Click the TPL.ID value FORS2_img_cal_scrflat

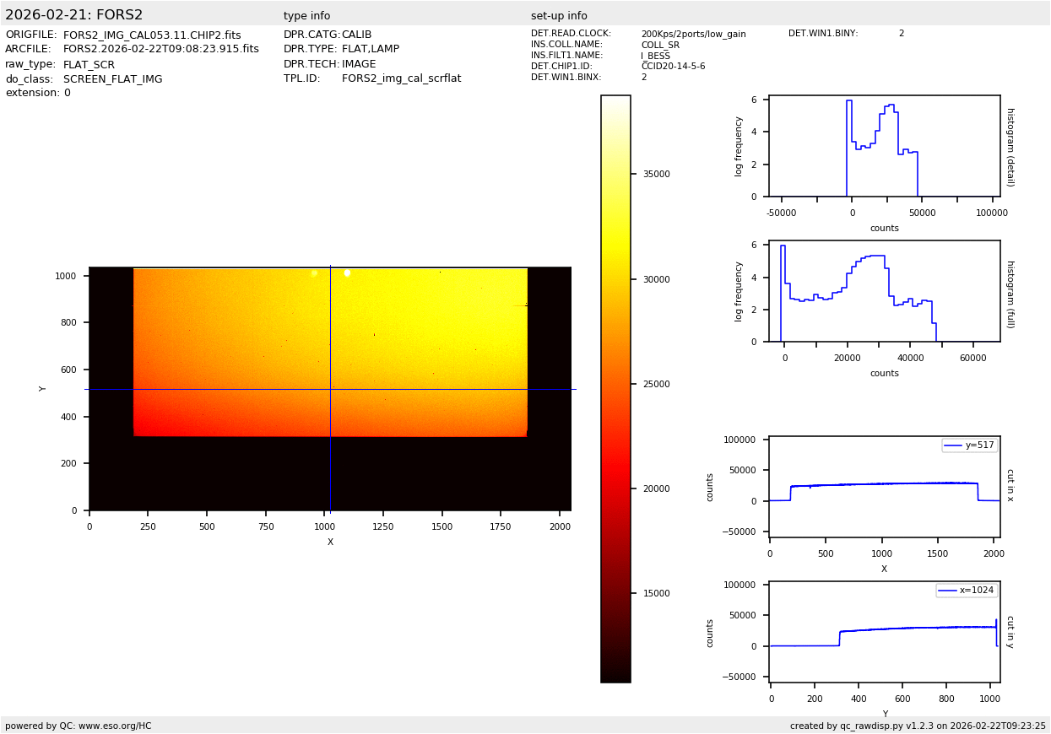click(x=401, y=78)
